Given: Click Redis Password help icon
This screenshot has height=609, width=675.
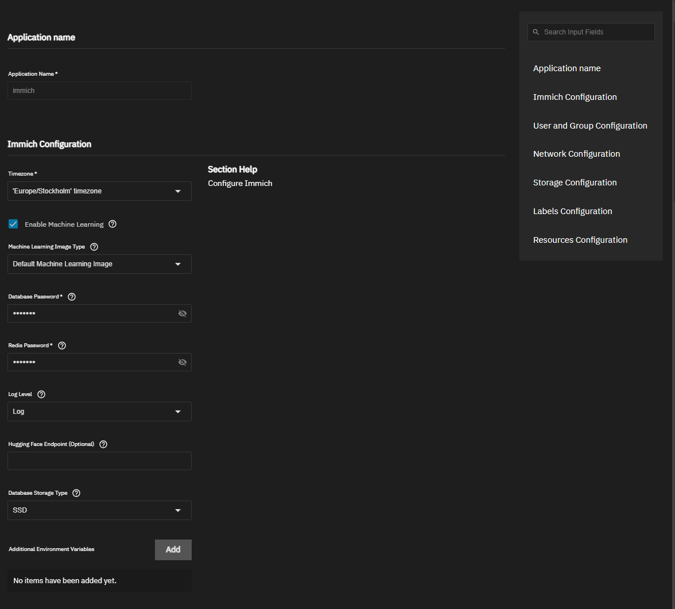Looking at the screenshot, I should click(62, 346).
